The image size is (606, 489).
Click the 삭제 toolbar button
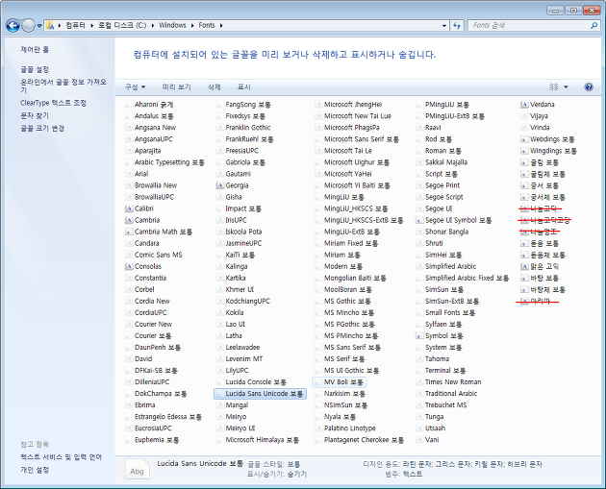215,87
